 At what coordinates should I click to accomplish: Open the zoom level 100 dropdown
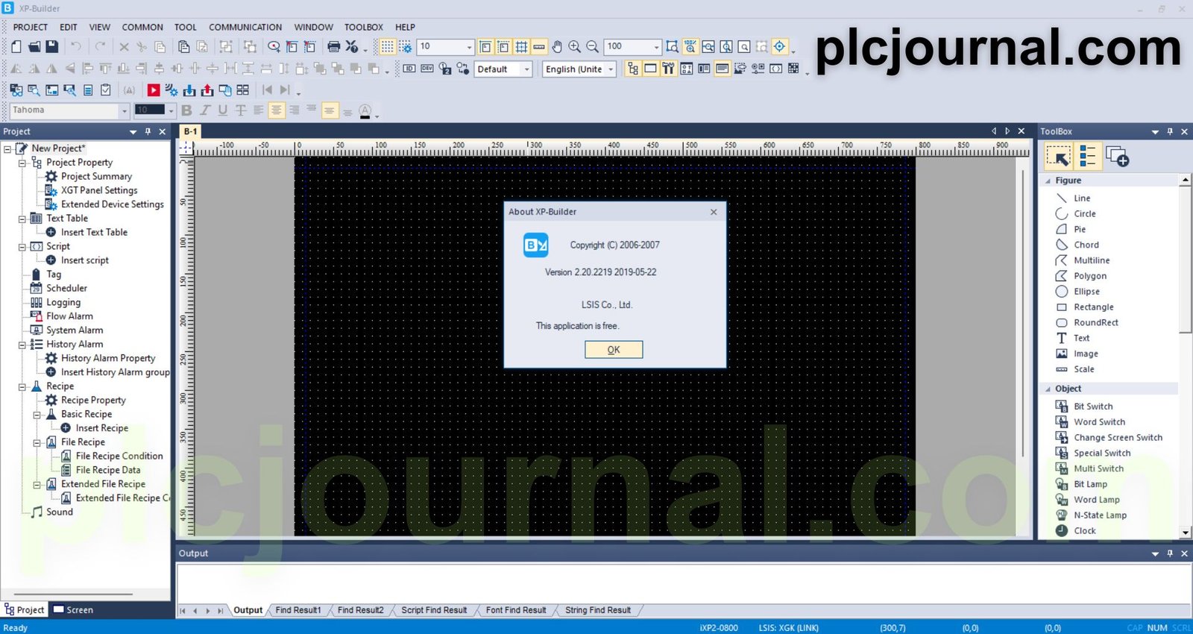[x=656, y=46]
